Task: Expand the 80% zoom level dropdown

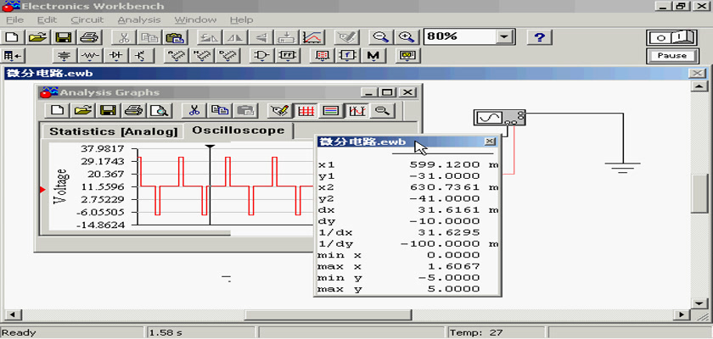Action: [x=503, y=36]
